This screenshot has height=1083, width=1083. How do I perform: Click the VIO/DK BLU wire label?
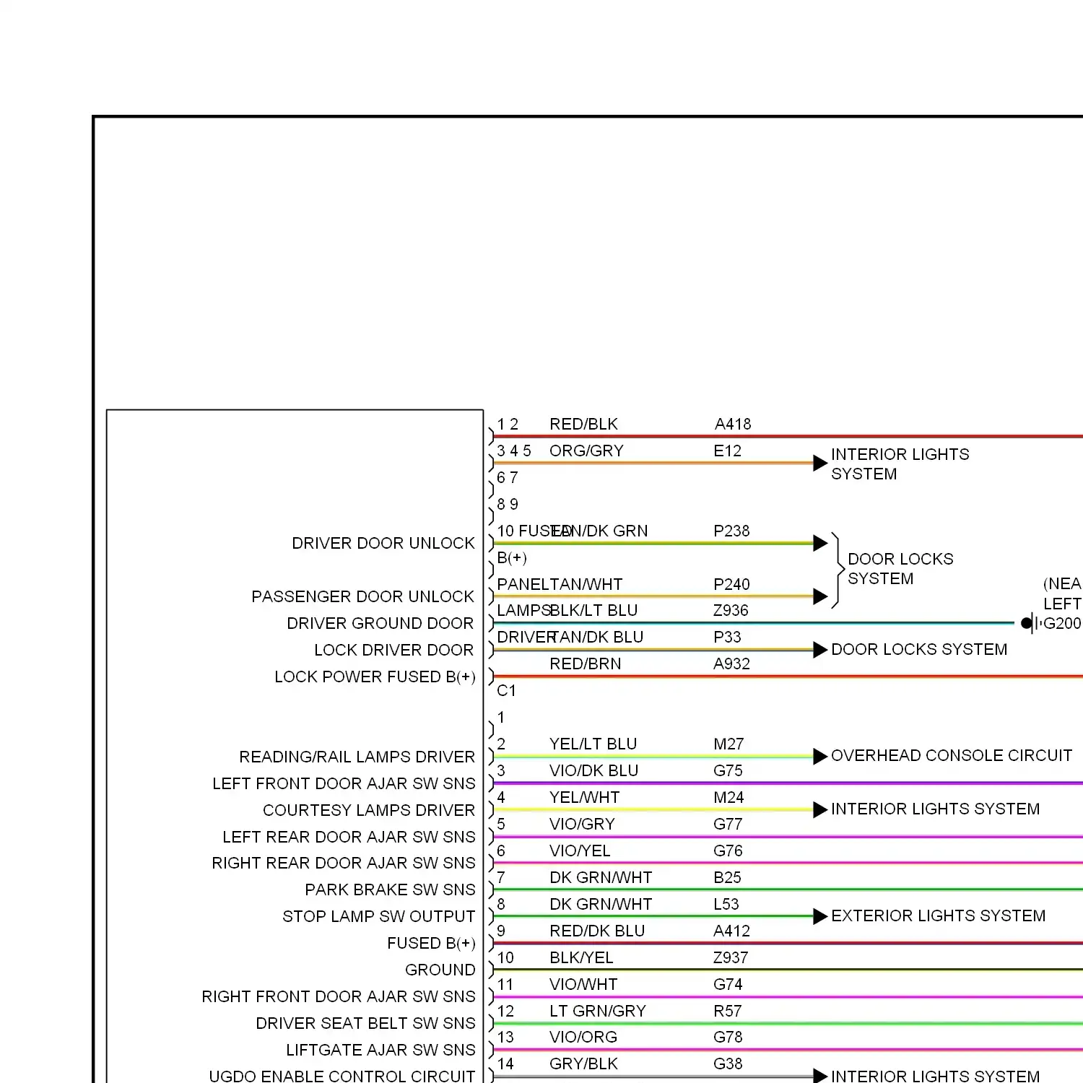pos(593,771)
